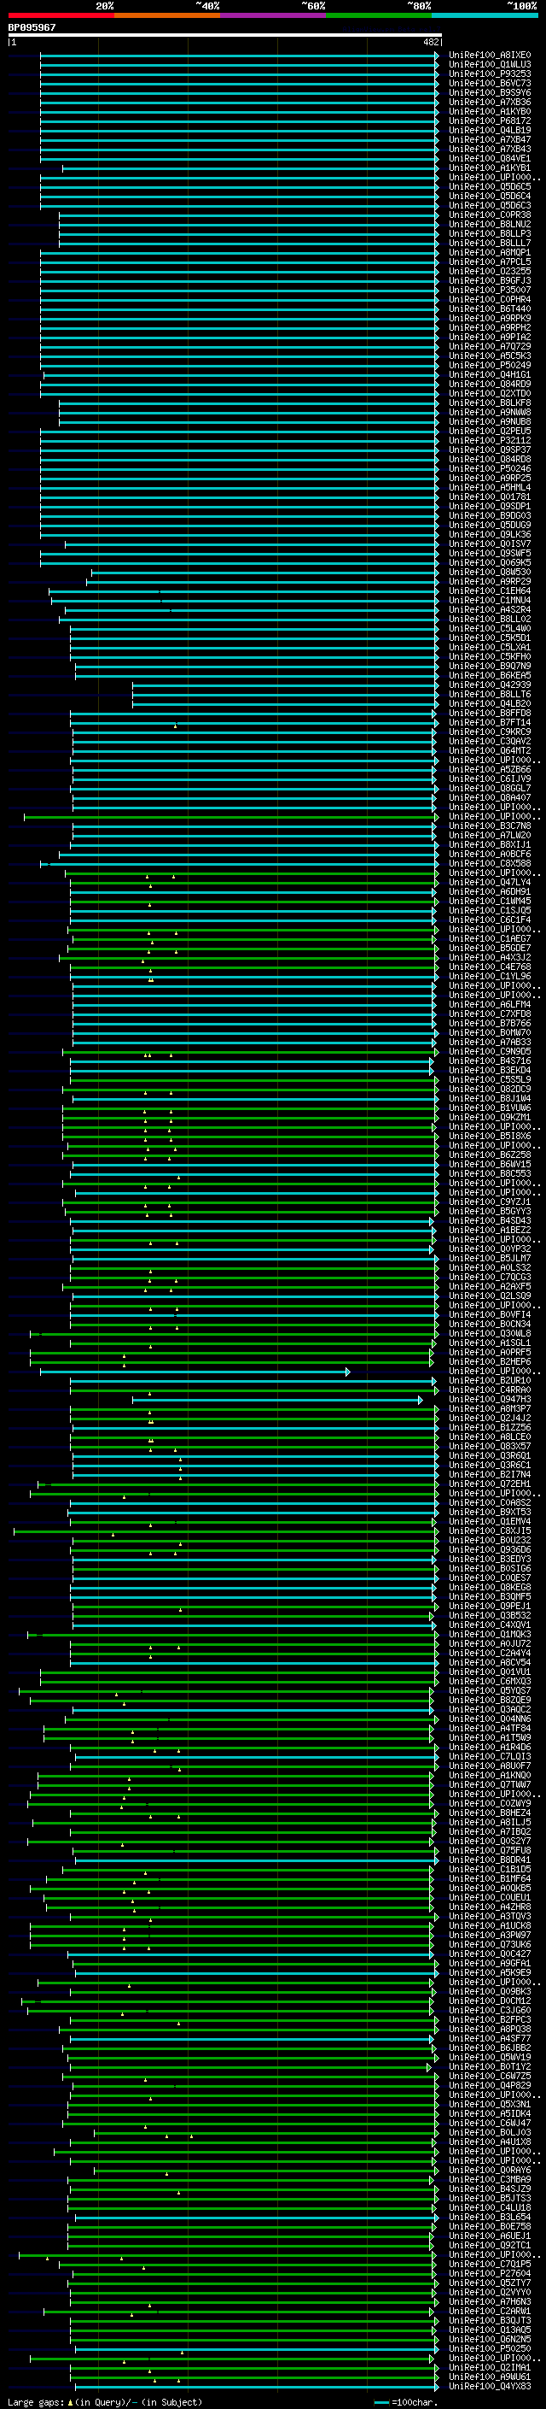Select hit label UniRef100_A9PIA2
546x2409 pixels.
coord(489,338)
